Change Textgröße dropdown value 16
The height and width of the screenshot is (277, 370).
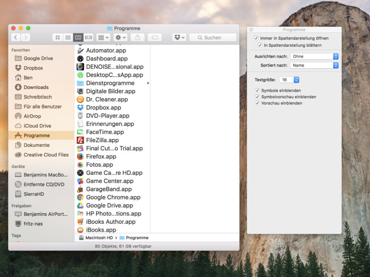pyautogui.click(x=290, y=80)
